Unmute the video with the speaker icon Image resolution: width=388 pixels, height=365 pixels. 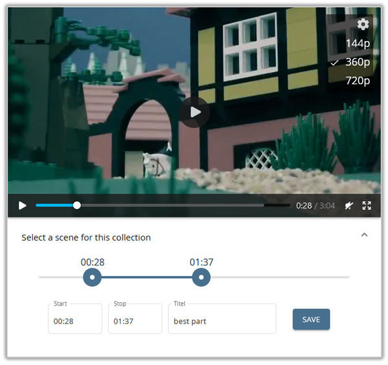[349, 206]
